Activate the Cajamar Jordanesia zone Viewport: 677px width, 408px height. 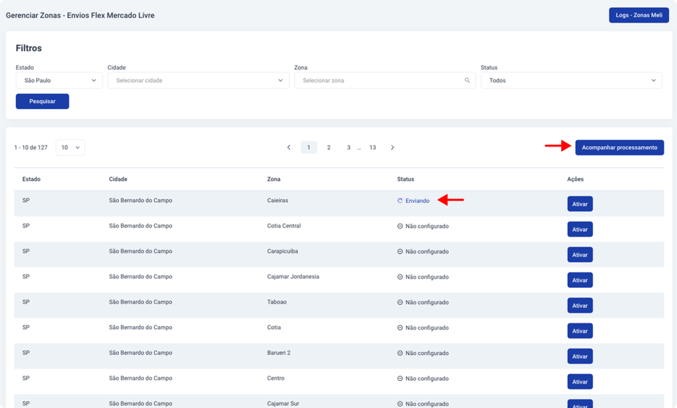tap(580, 280)
